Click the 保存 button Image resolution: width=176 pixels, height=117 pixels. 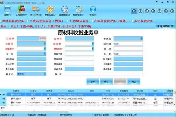[x=106, y=82]
